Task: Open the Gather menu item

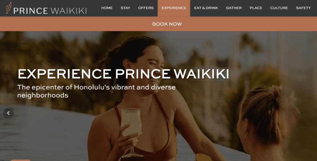Action: pos(234,8)
